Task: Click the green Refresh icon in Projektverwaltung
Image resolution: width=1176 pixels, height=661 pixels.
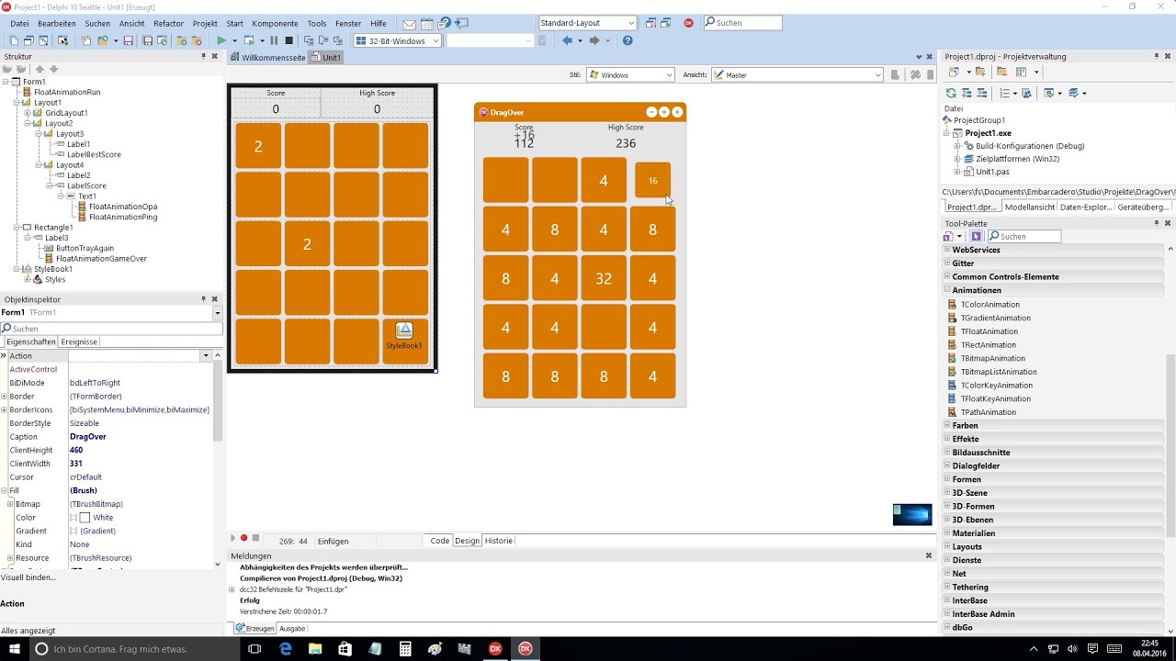Action: click(x=951, y=93)
